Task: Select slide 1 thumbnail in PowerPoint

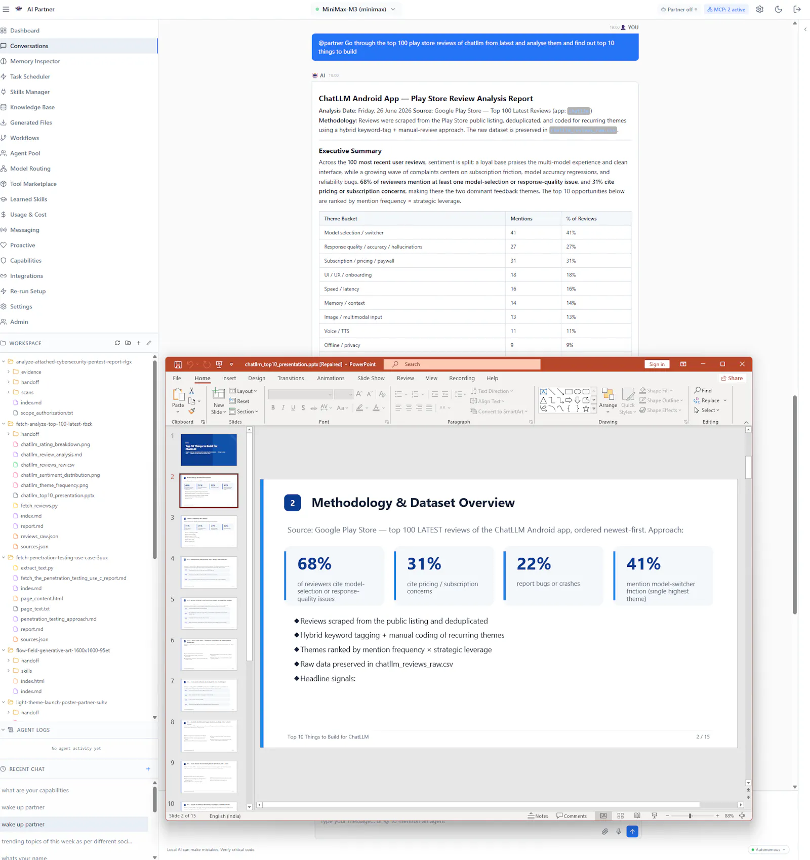Action: [x=209, y=449]
